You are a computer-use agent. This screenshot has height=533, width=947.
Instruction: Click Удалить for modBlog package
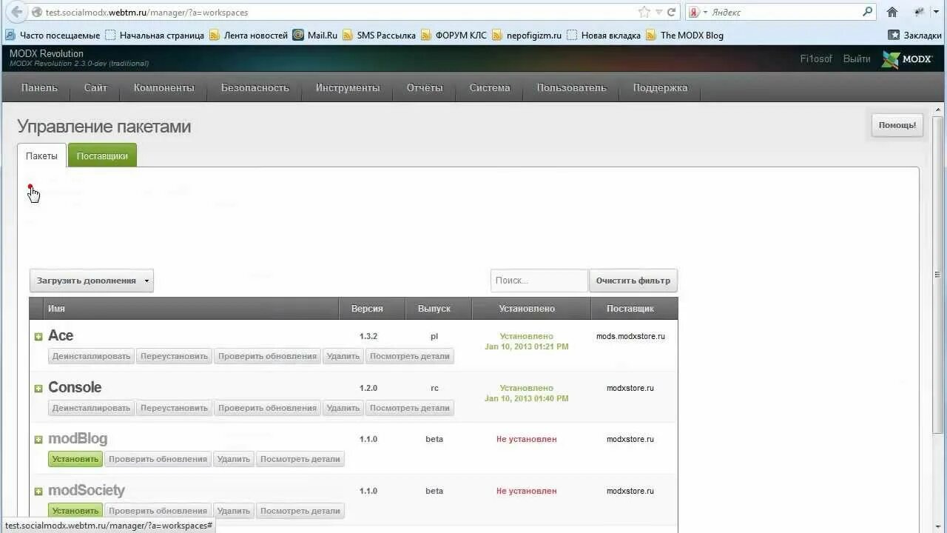(234, 459)
